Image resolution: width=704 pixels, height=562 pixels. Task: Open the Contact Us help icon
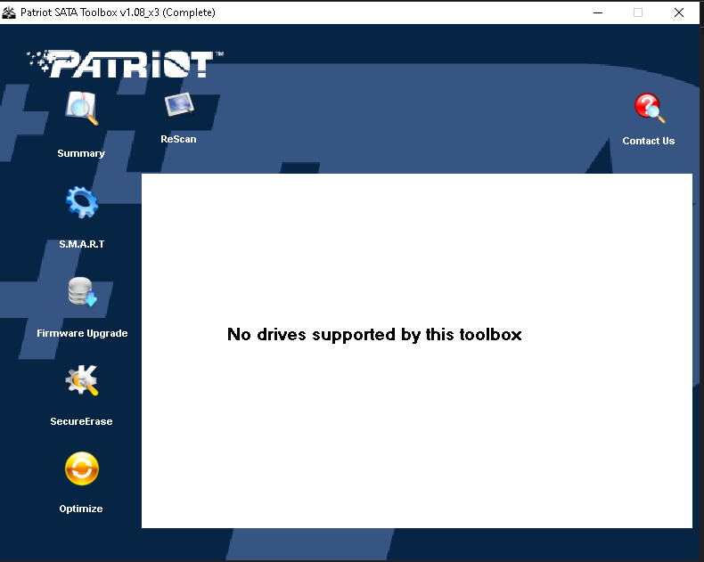pyautogui.click(x=650, y=108)
